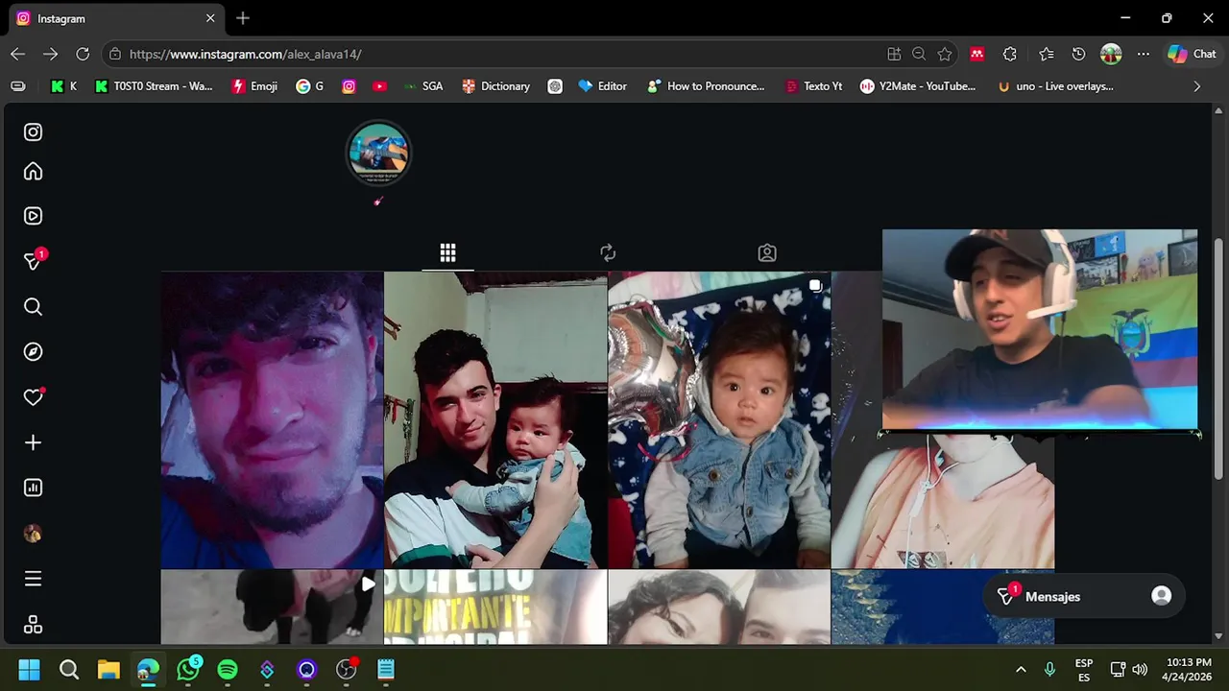Open the zoom magnifier in address bar
The image size is (1229, 691).
point(919,54)
